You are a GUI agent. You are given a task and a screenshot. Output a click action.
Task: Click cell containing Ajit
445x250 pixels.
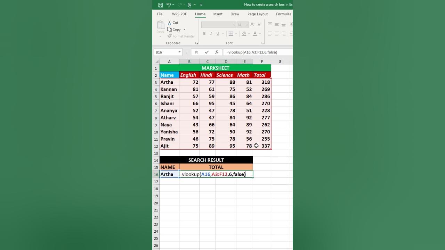click(169, 146)
